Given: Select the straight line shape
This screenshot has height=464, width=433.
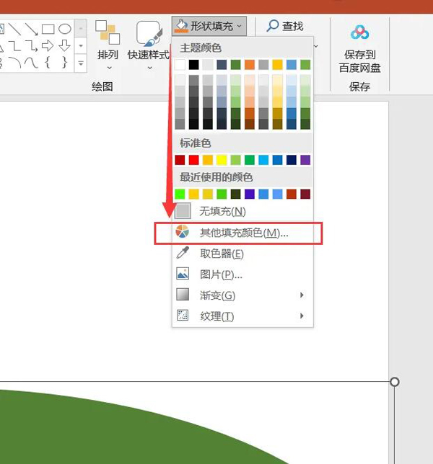Looking at the screenshot, I should pyautogui.click(x=15, y=30).
